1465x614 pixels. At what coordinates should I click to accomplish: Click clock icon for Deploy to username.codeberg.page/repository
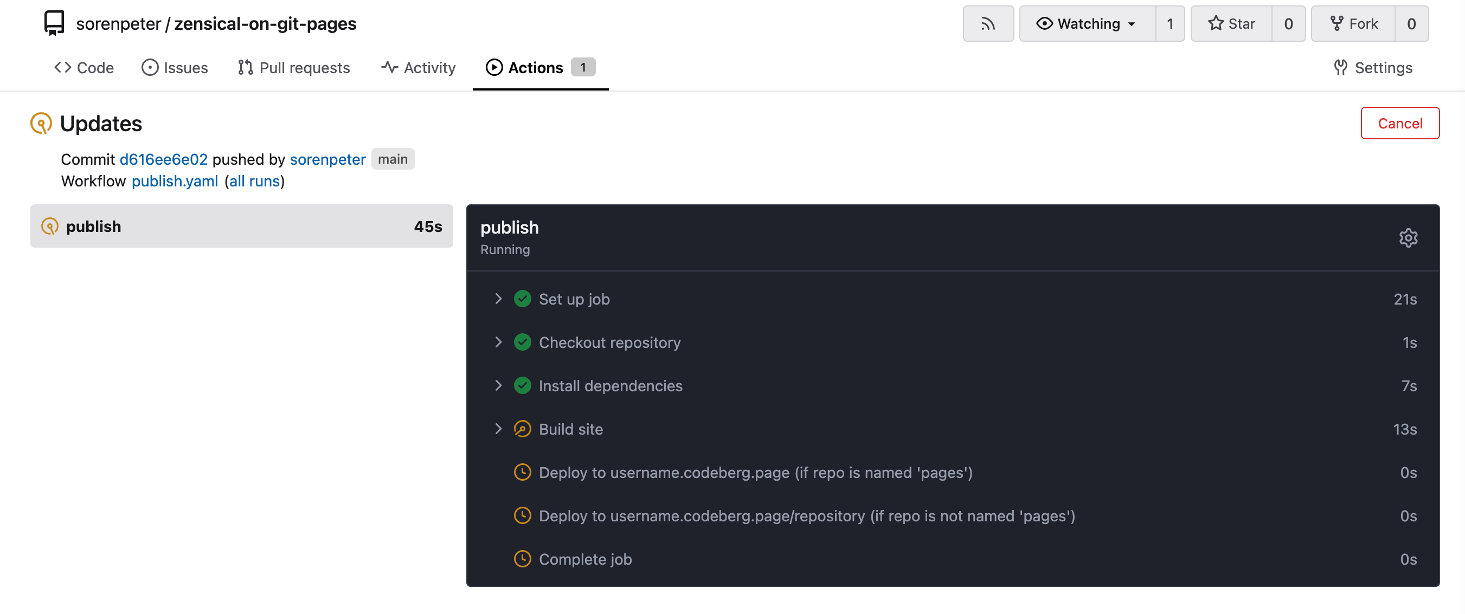[522, 516]
